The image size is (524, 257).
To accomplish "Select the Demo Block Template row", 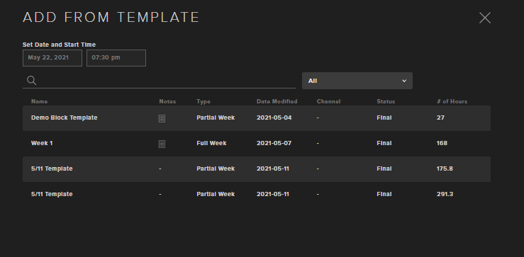I will pyautogui.click(x=257, y=118).
